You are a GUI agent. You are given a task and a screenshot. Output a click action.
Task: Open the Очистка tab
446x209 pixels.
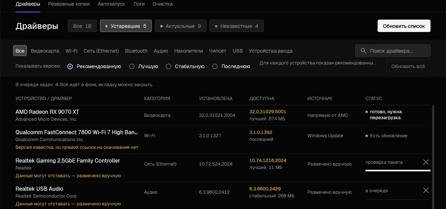[163, 4]
